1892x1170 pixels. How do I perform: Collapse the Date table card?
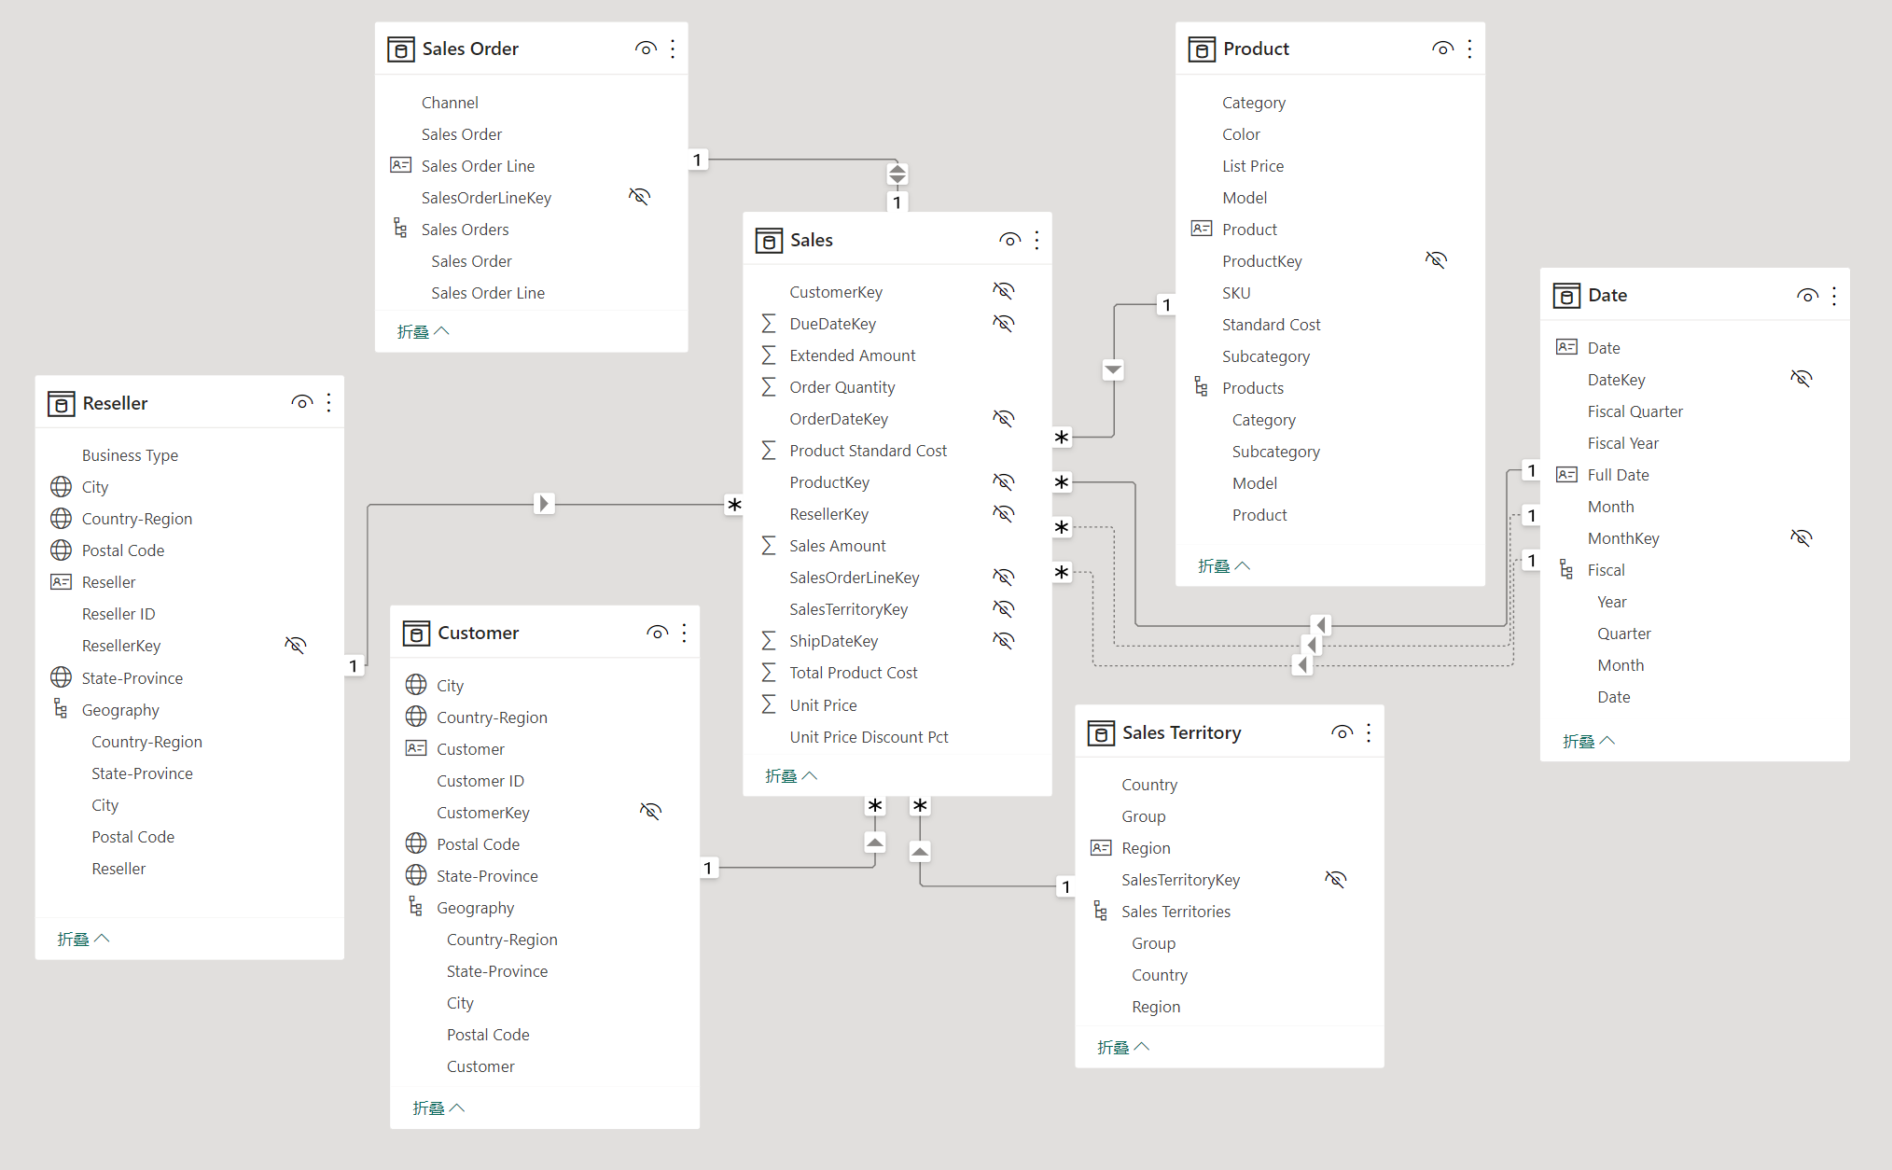tap(1588, 741)
